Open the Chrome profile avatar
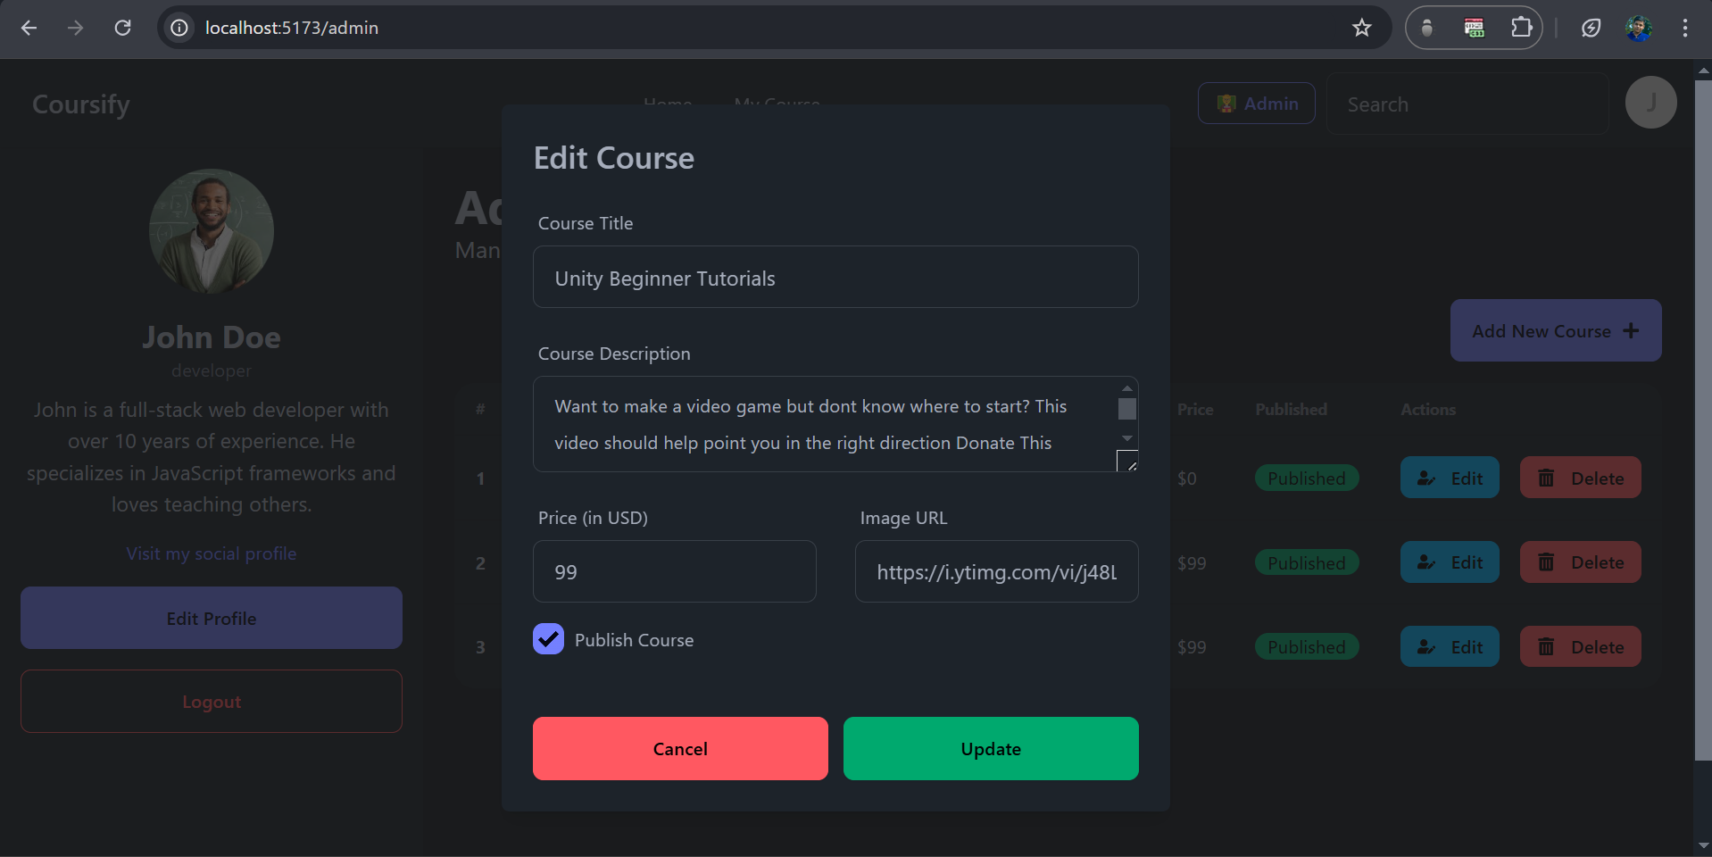The height and width of the screenshot is (857, 1712). [1638, 28]
